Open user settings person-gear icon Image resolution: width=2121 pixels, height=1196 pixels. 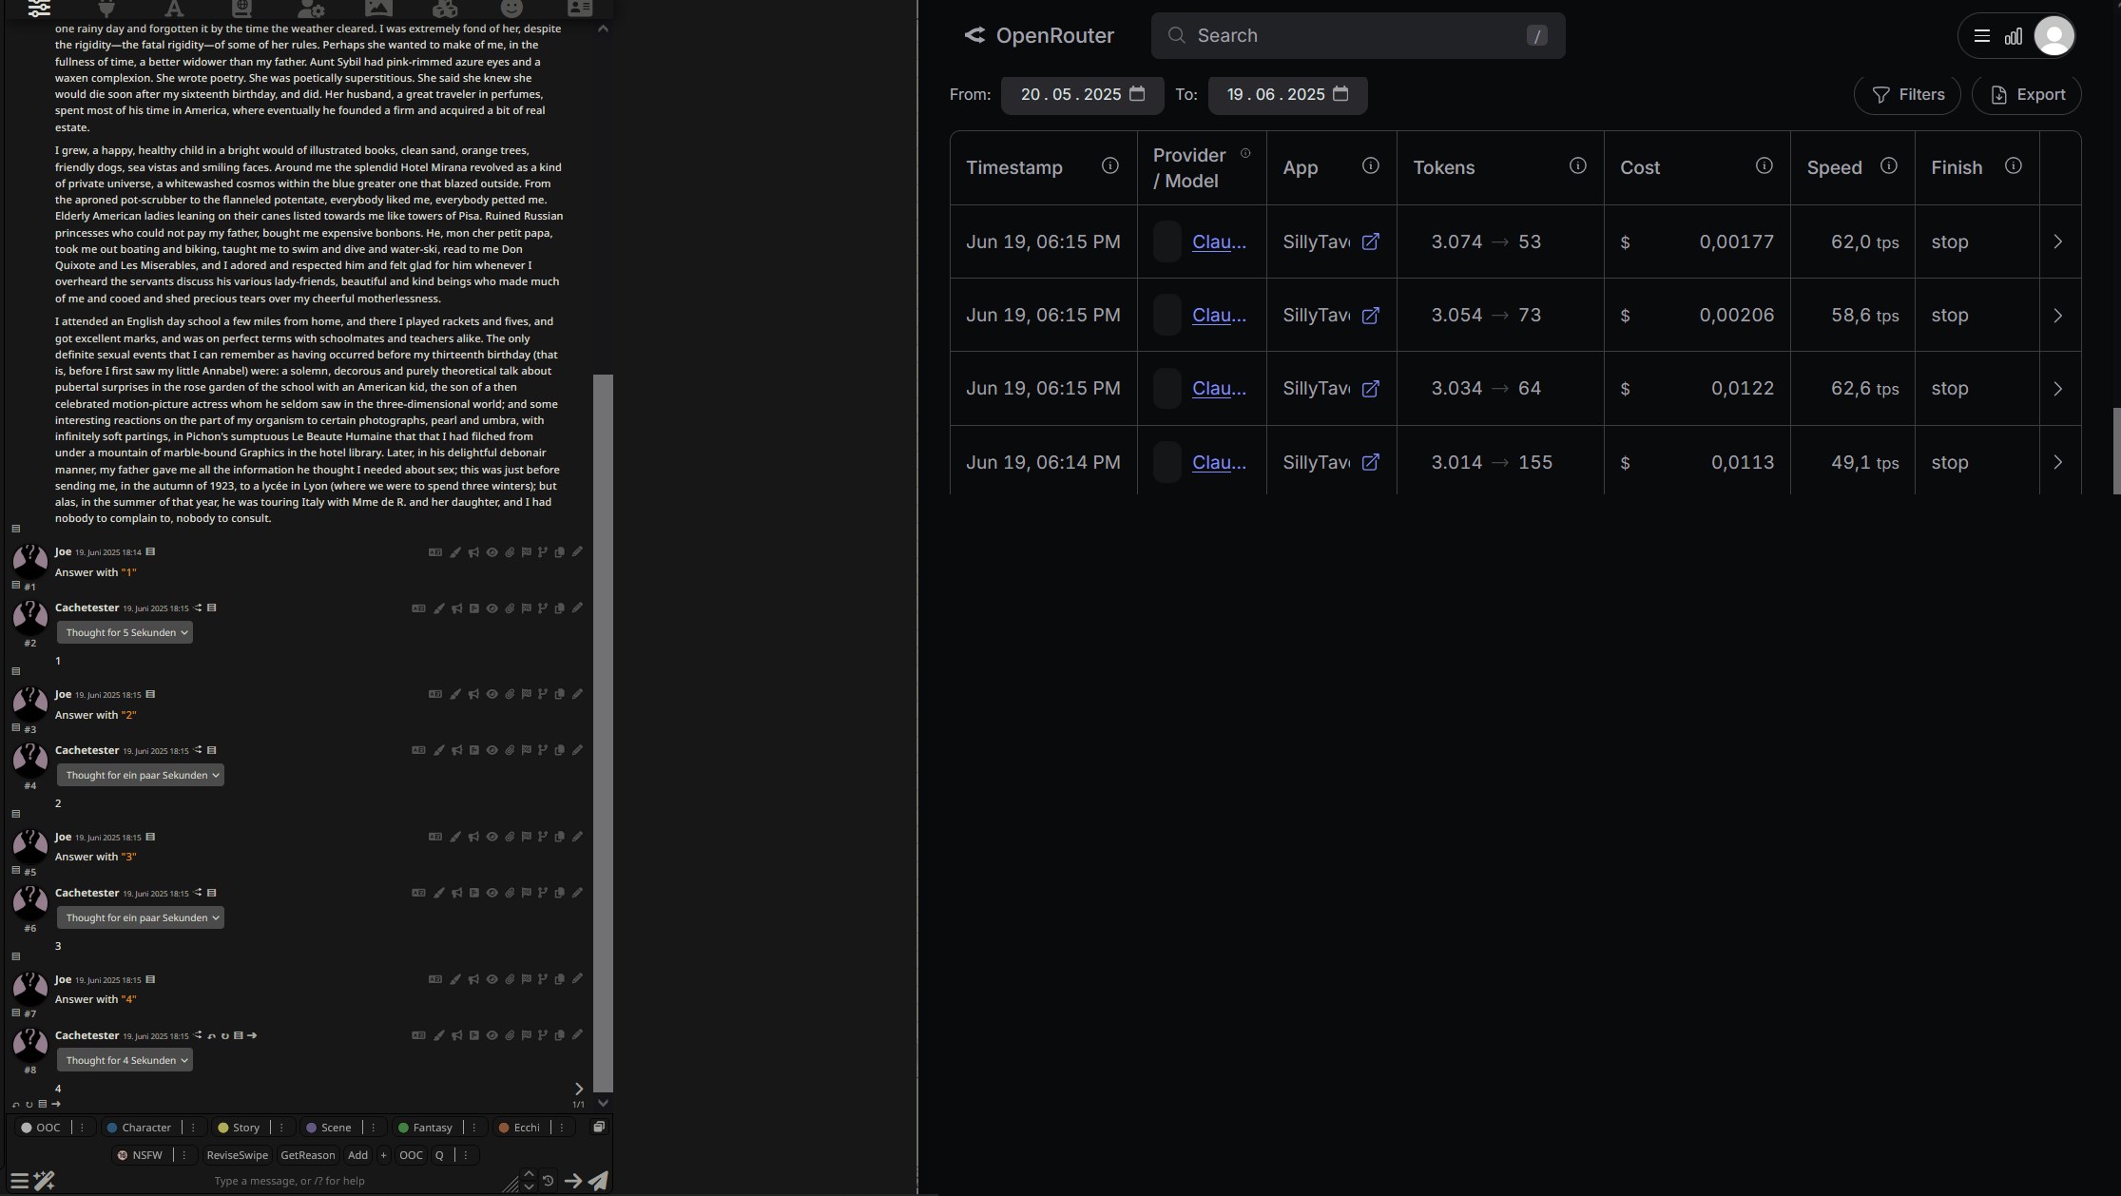[311, 9]
